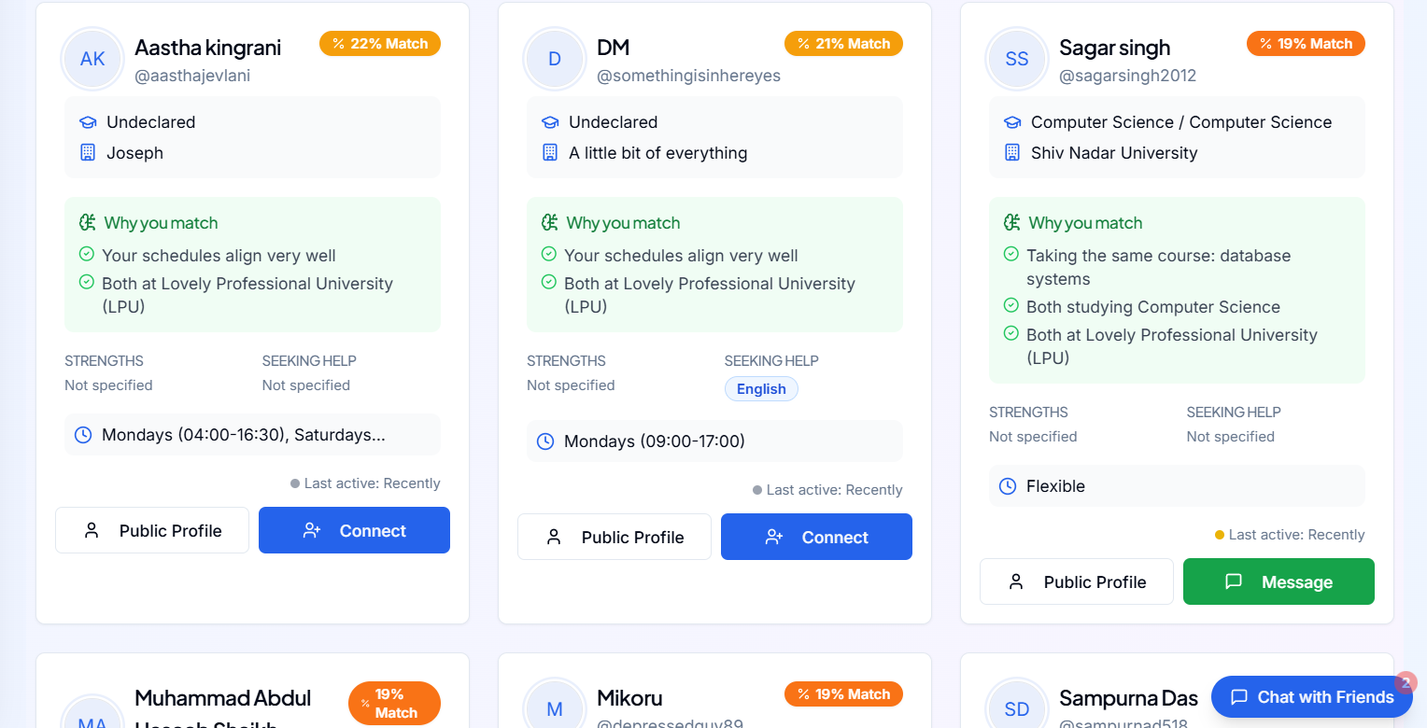Viewport: 1427px width, 728px height.
Task: Open Chat with Friends
Action: point(1311,697)
